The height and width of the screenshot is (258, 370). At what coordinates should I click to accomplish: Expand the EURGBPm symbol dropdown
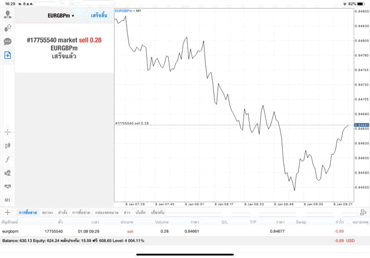pos(61,16)
